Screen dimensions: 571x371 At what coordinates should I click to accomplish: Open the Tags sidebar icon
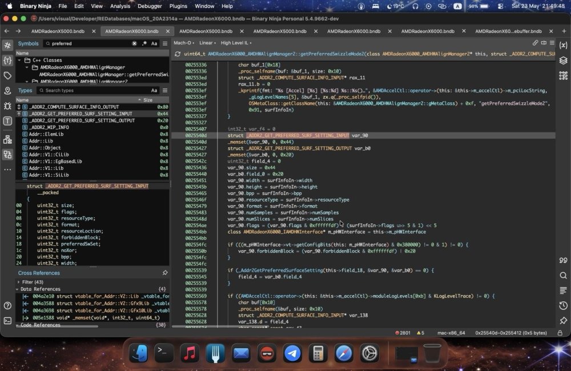[x=7, y=76]
